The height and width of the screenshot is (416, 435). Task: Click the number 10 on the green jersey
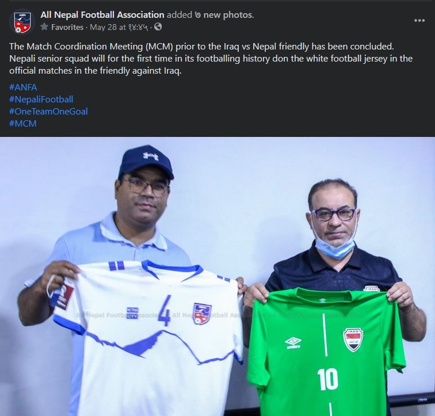click(x=327, y=379)
